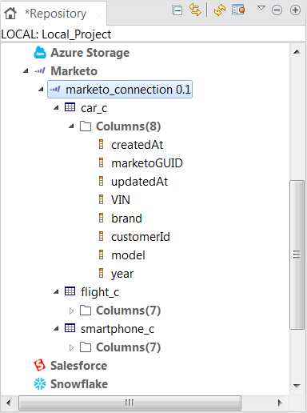The width and height of the screenshot is (307, 413).
Task: Select the Snowflake node
Action: [x=79, y=384]
